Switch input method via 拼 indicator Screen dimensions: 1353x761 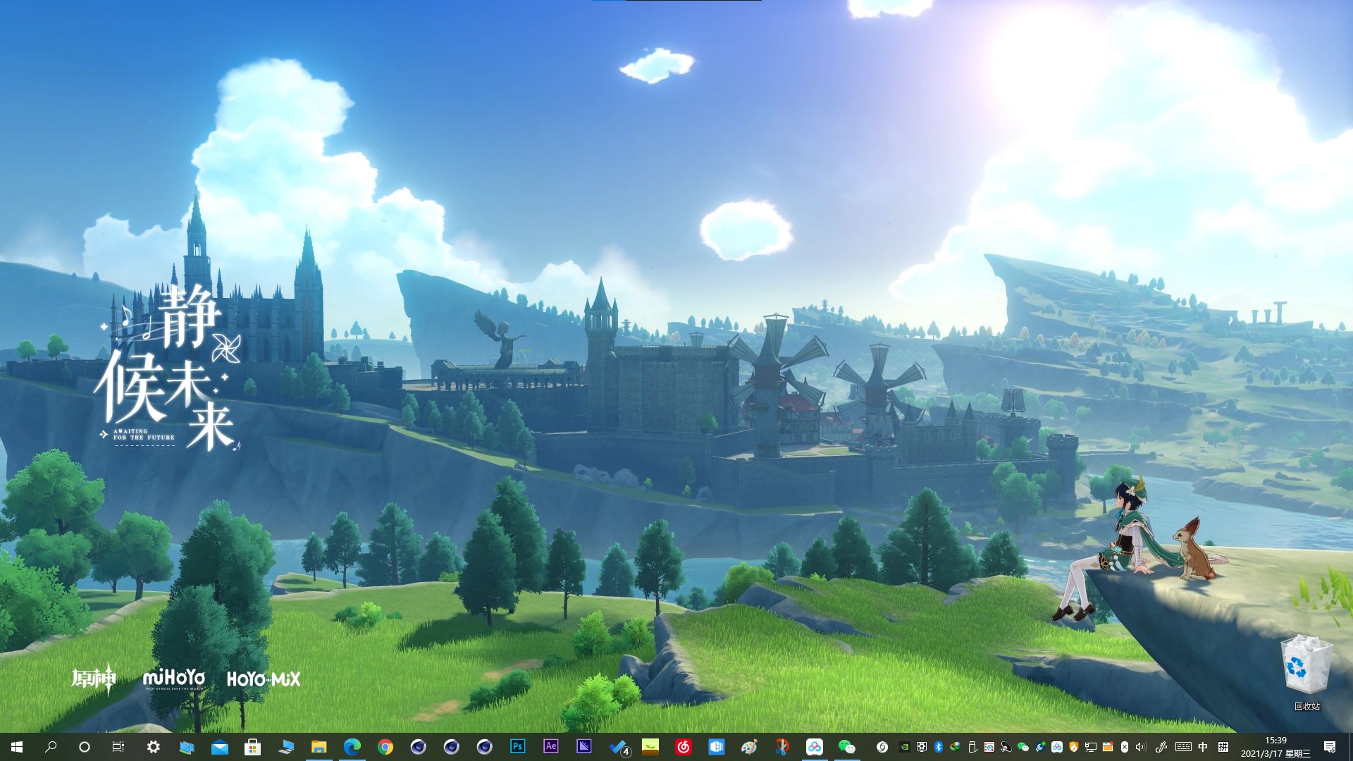coord(1223,747)
